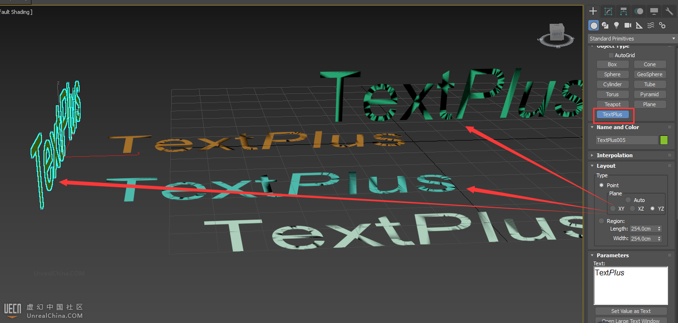This screenshot has width=678, height=323.
Task: Click the Length value field
Action: 643,229
